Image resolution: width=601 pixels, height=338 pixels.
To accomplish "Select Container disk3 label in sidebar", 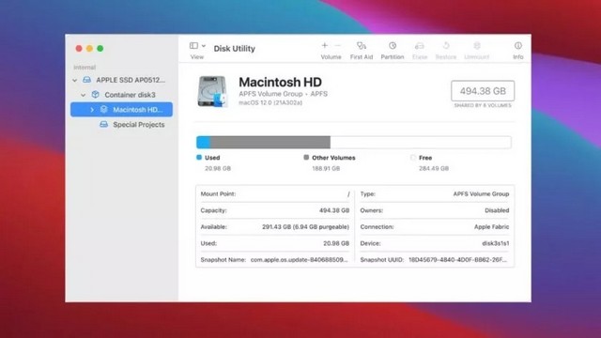I will click(130, 95).
